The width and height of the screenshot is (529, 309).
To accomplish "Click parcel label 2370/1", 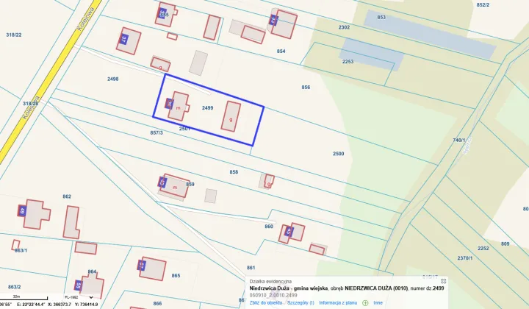I will click(465, 258).
